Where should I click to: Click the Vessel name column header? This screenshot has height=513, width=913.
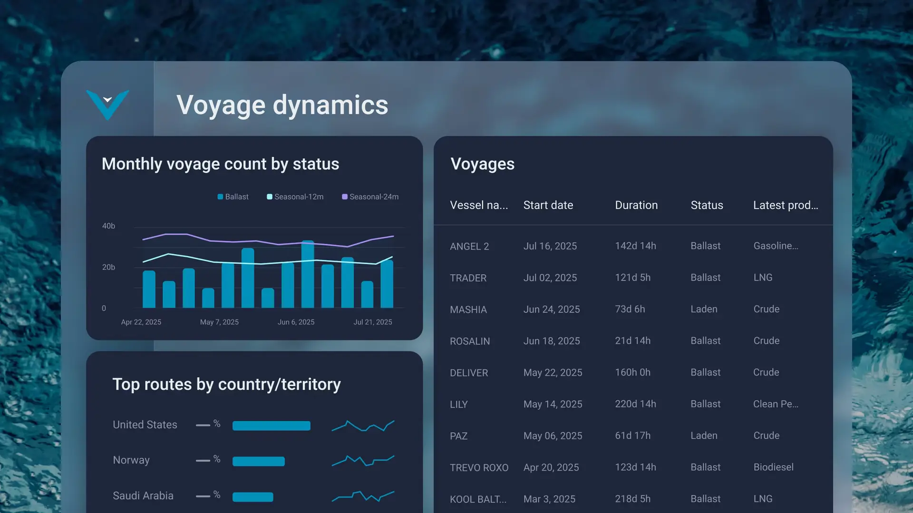point(478,205)
